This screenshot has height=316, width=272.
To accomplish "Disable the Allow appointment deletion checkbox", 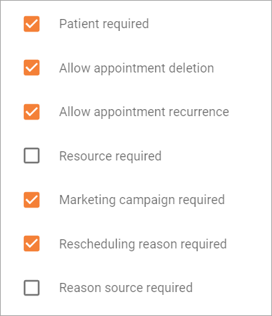I will point(32,68).
